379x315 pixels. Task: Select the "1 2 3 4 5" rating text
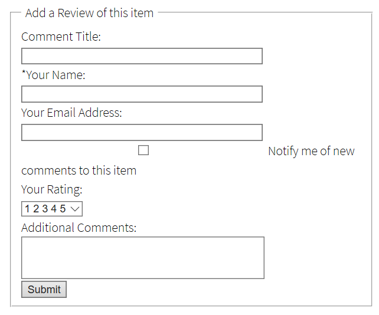[45, 209]
